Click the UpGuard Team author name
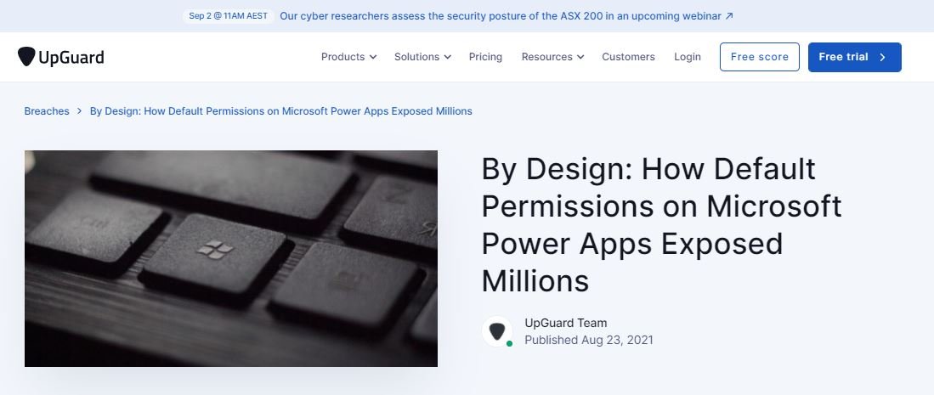 pos(566,323)
